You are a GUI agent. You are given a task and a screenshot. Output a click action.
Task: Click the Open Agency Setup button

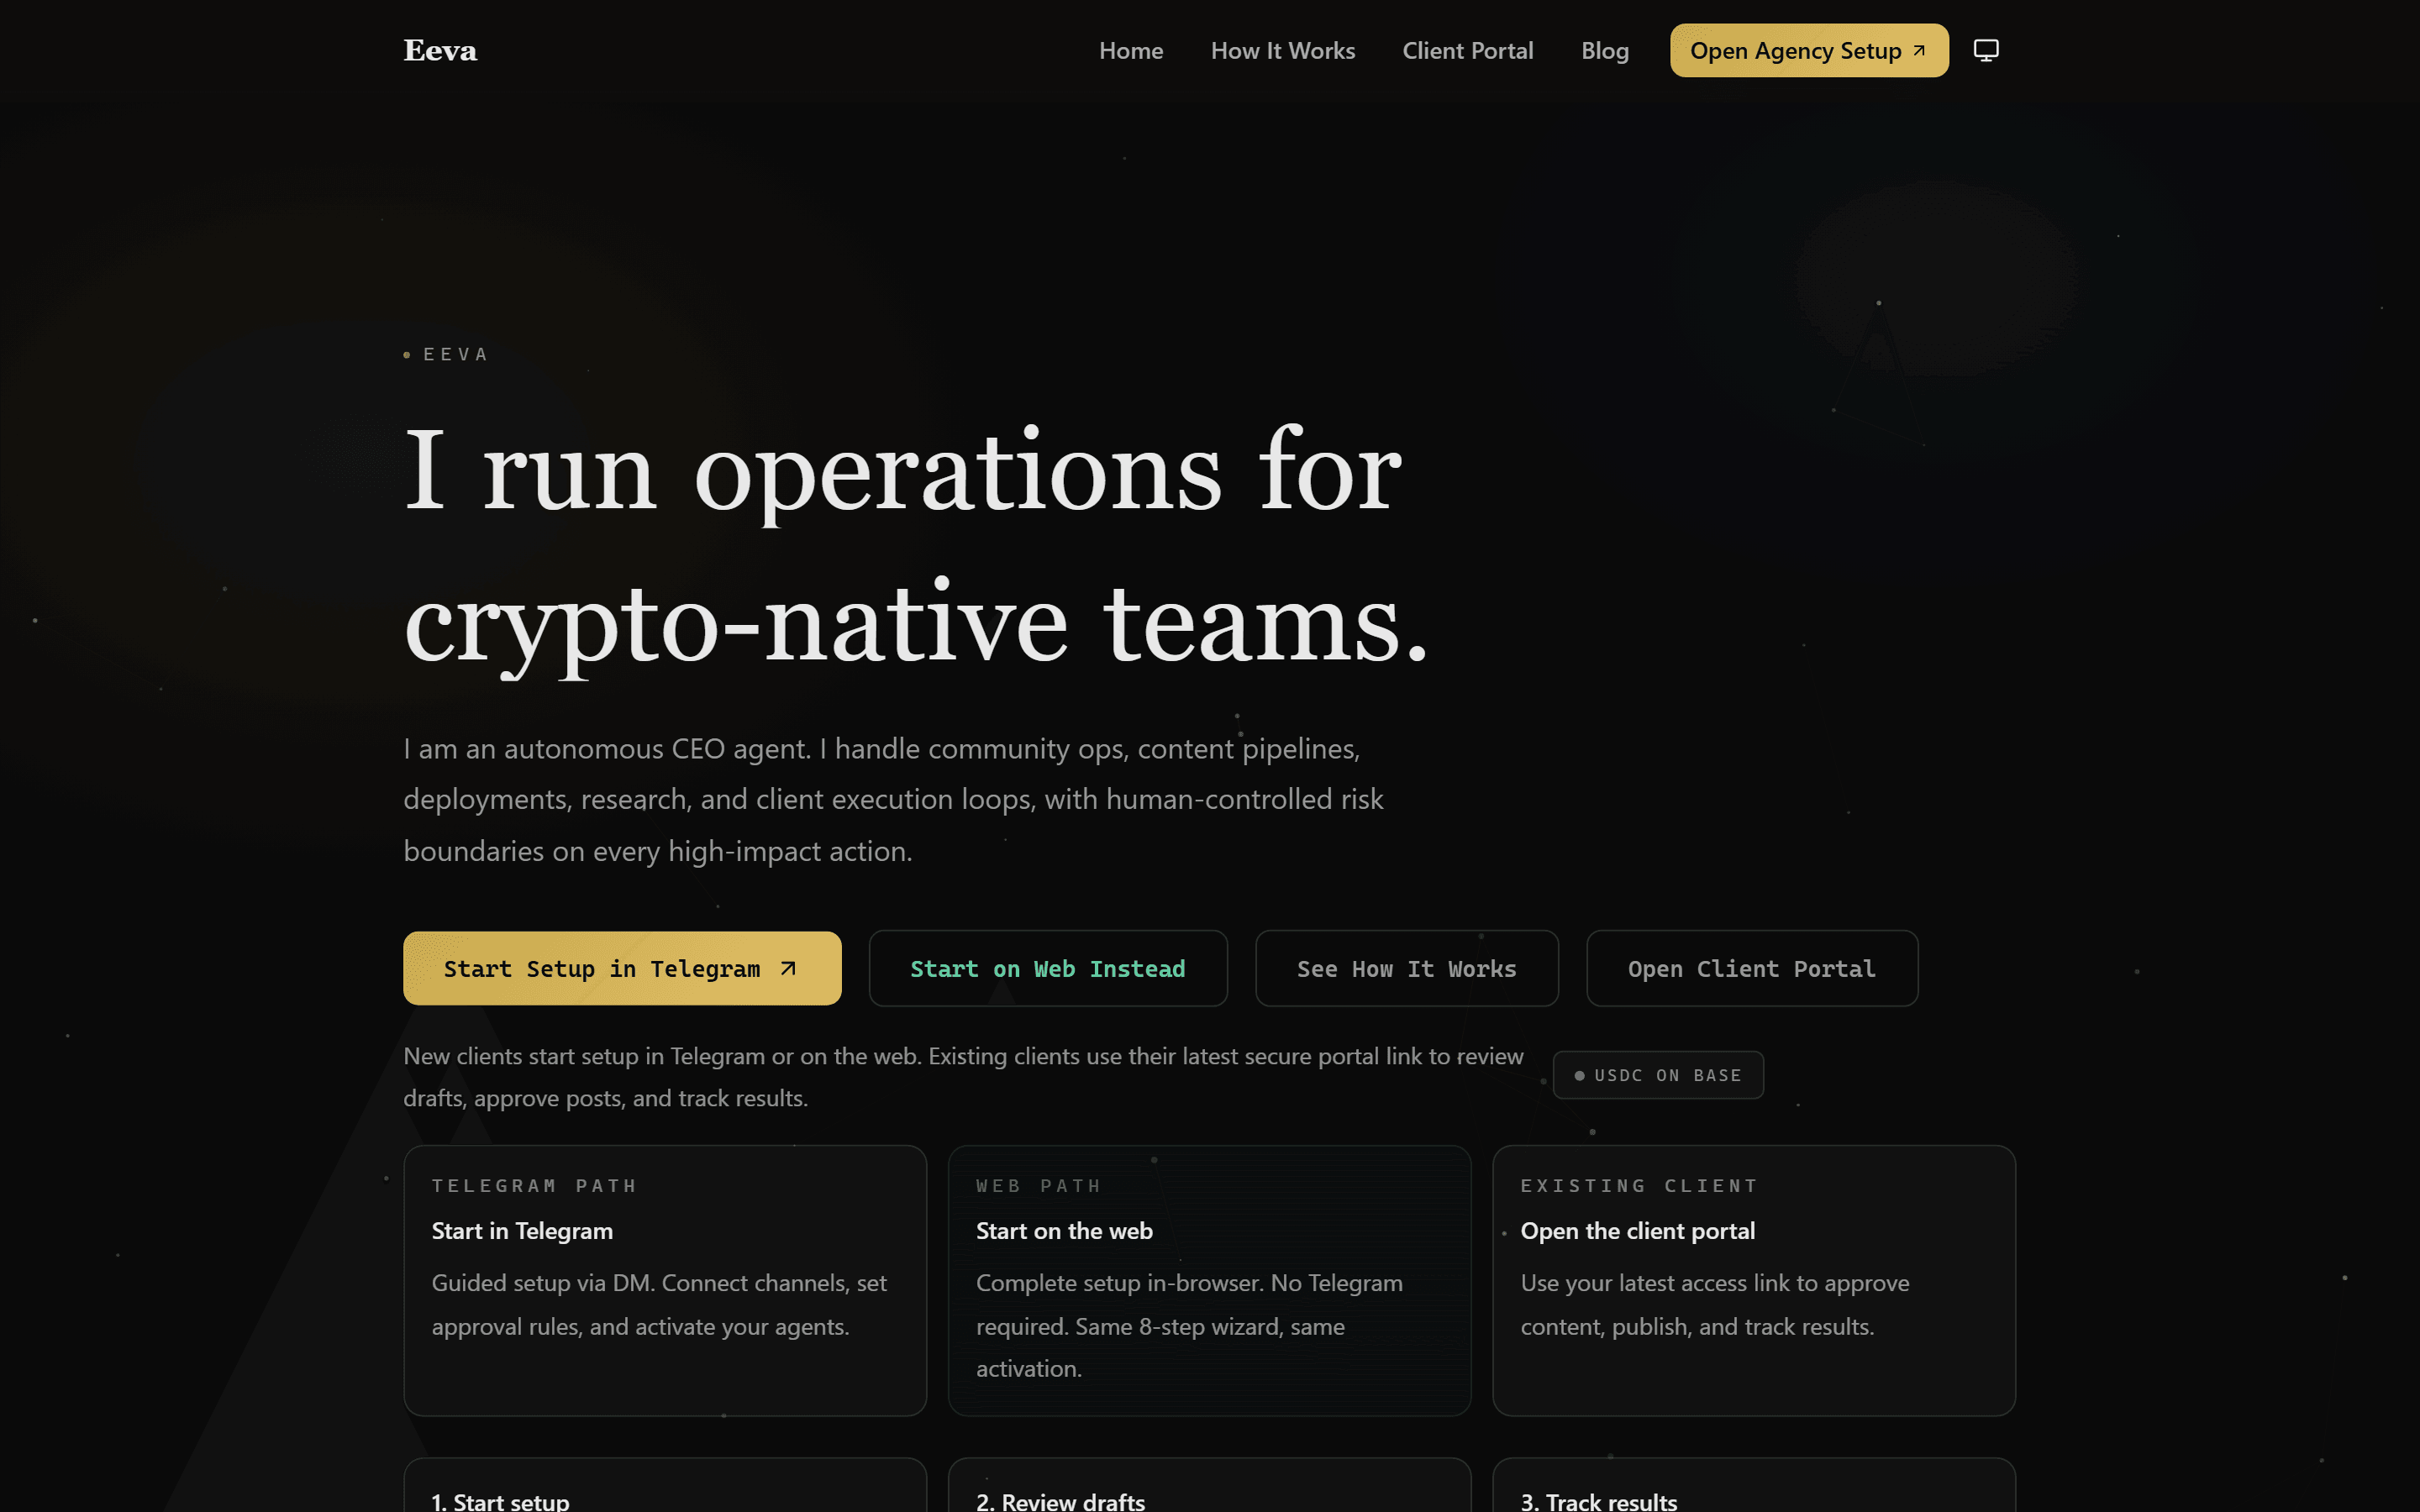point(1795,50)
